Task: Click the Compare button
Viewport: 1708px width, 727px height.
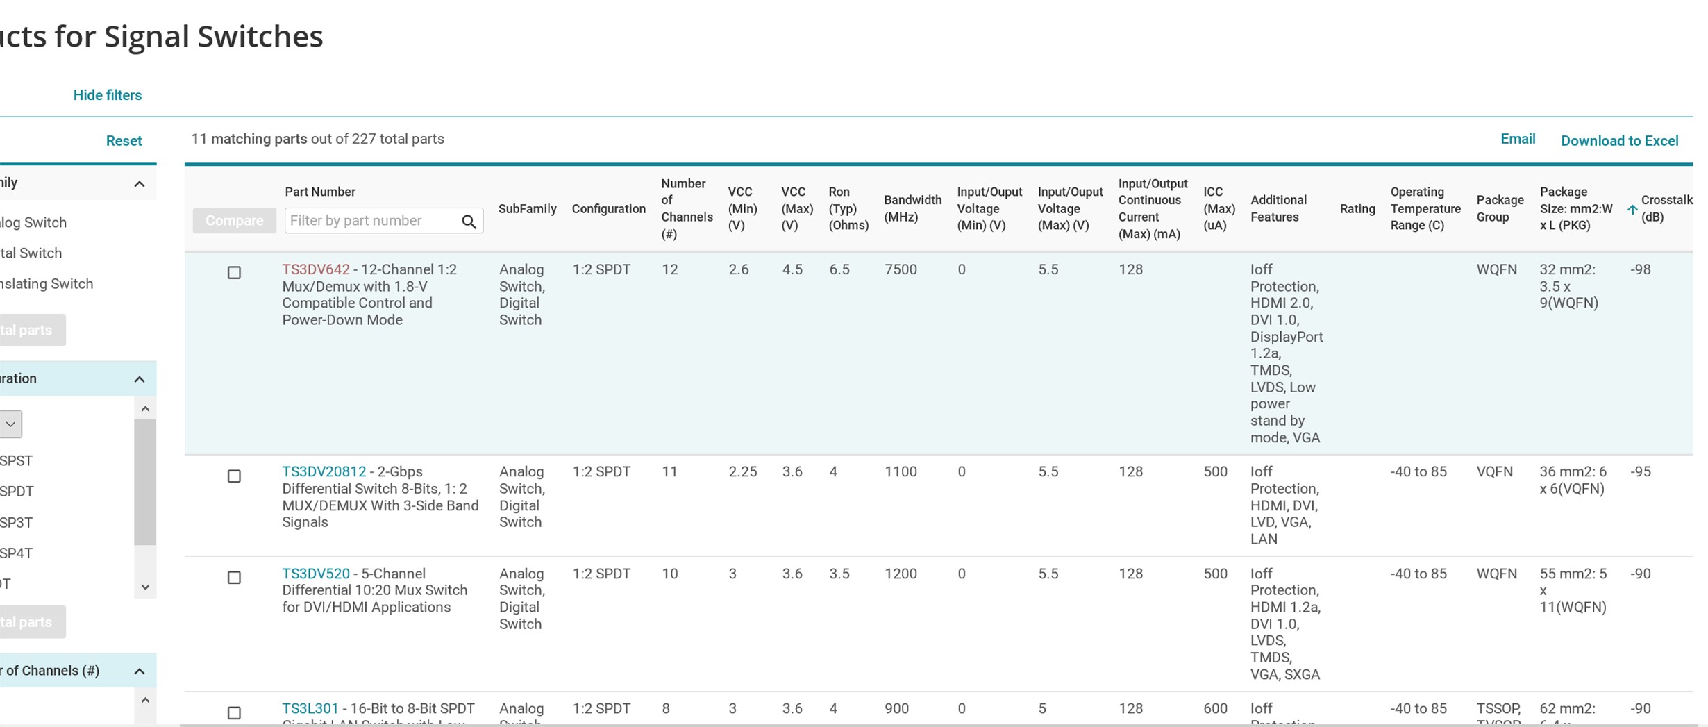Action: 234,221
